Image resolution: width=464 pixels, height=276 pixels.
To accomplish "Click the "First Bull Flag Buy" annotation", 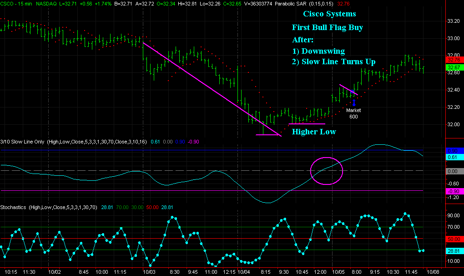I will (327, 27).
